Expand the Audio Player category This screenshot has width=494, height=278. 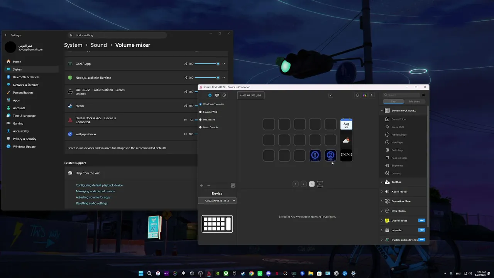tap(382, 192)
